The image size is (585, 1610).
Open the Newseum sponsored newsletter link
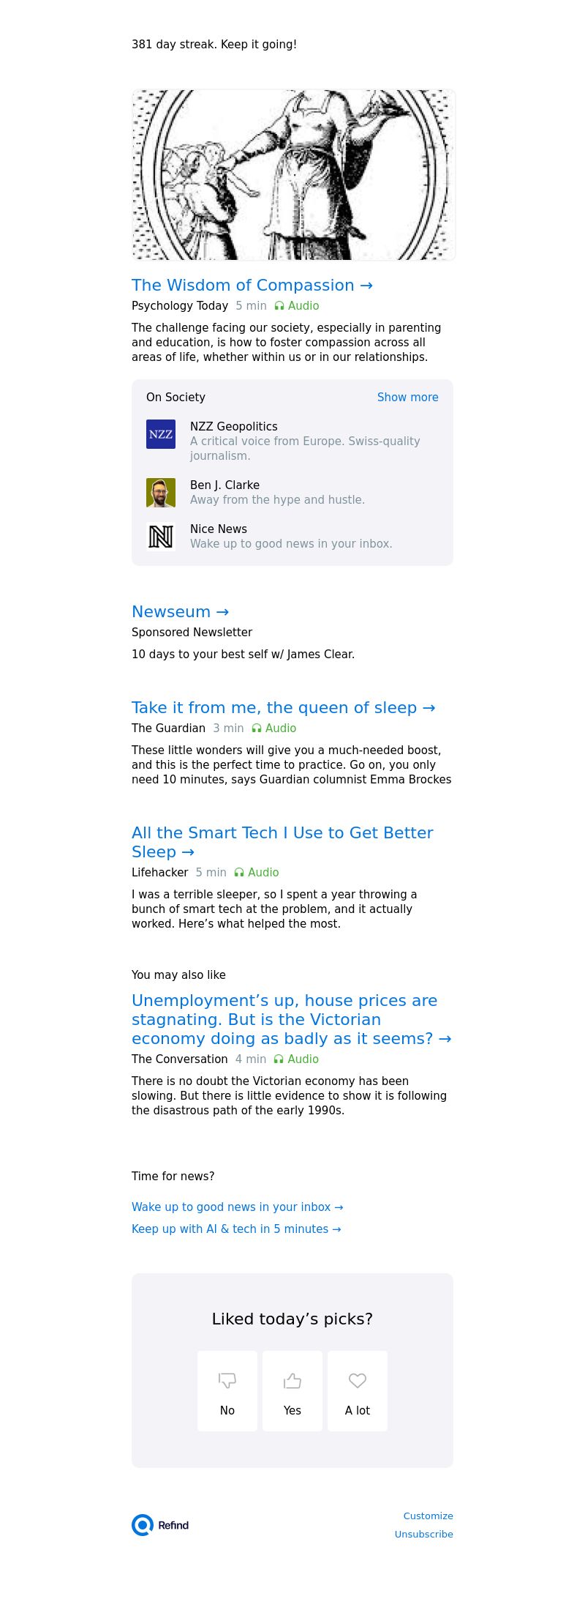[x=181, y=612]
